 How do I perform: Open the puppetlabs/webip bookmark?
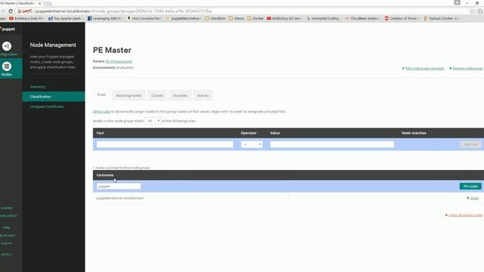184,18
